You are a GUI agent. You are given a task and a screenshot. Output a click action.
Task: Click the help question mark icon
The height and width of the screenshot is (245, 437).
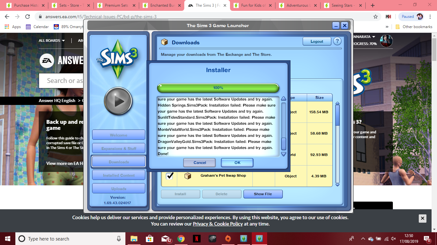tap(337, 41)
